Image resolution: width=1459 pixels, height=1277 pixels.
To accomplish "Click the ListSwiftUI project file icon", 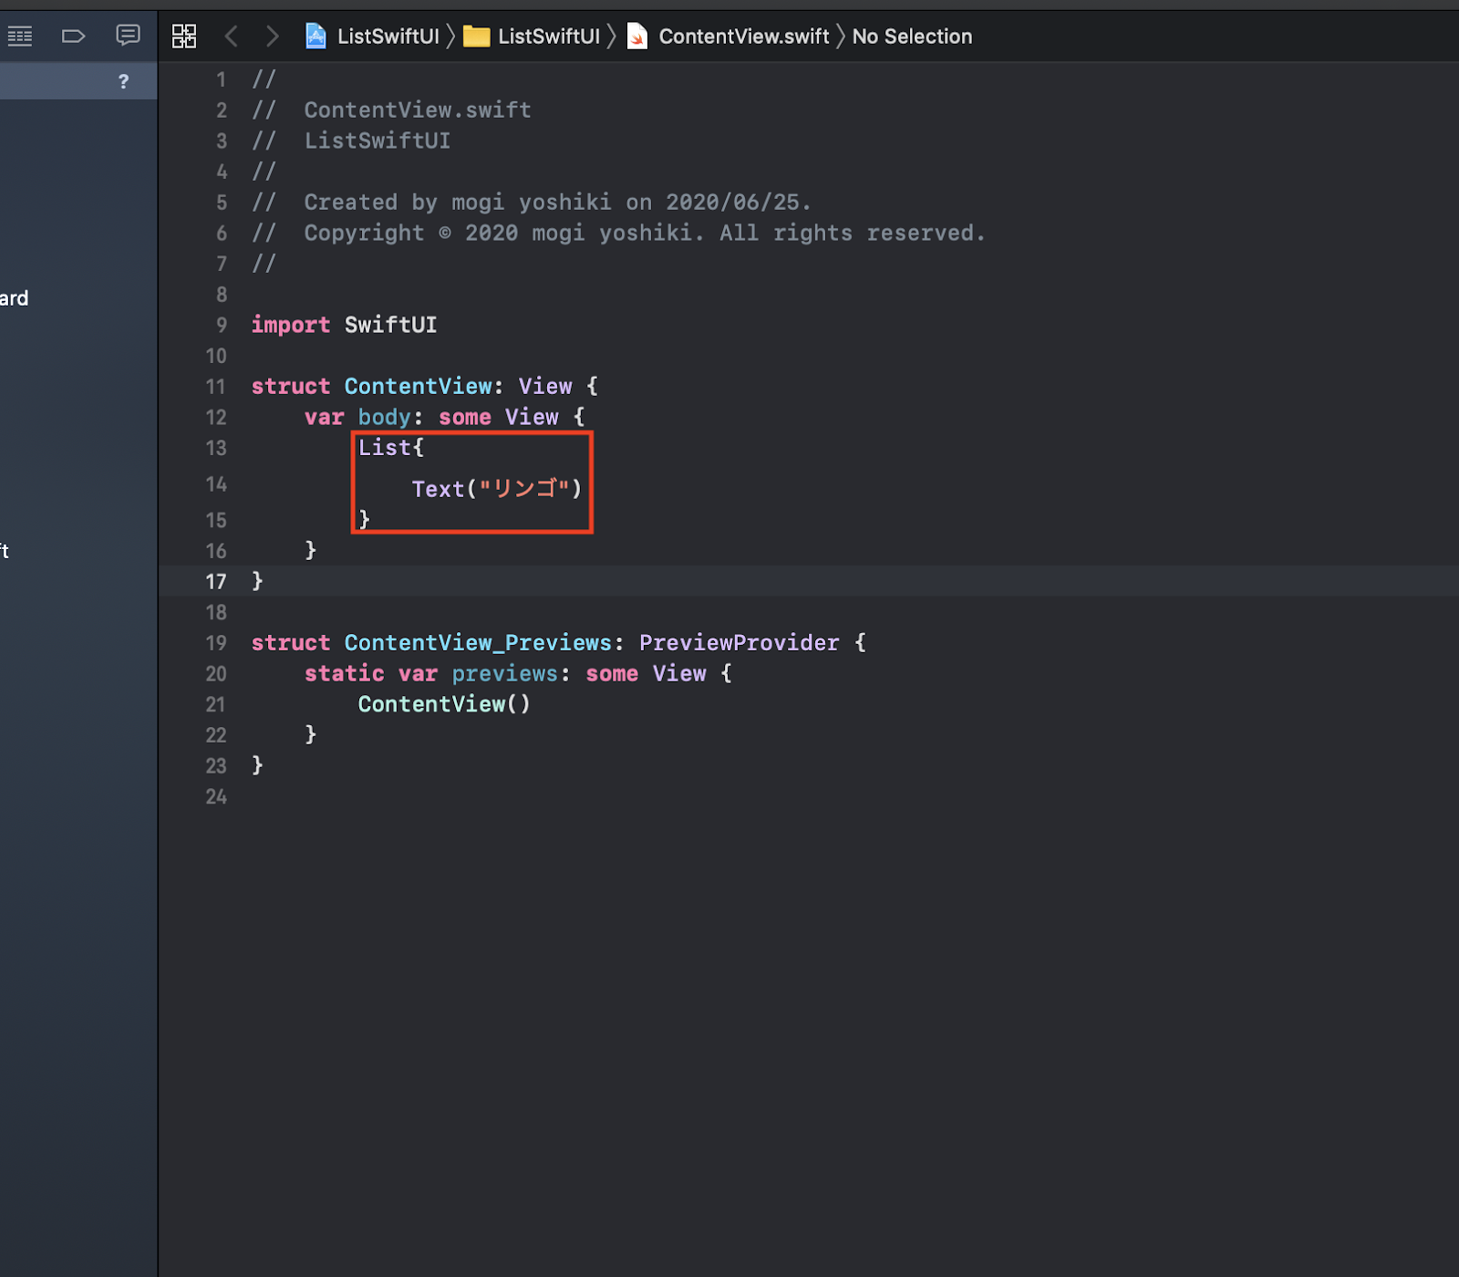I will click(316, 36).
